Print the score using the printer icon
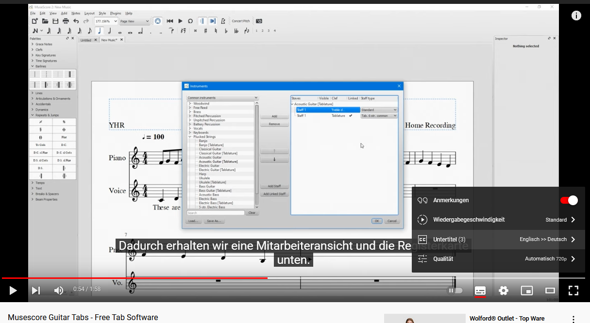 (66, 21)
